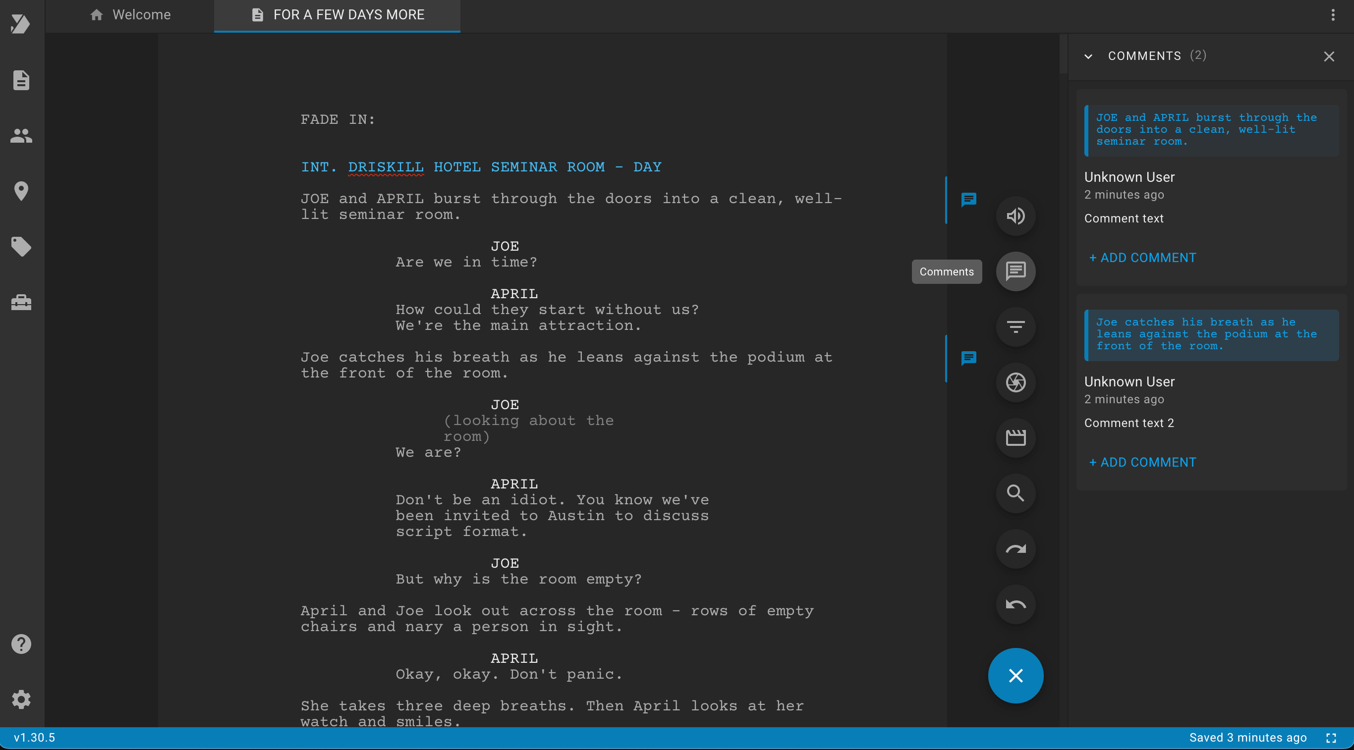
Task: Click the camera shutter button
Action: click(1015, 382)
